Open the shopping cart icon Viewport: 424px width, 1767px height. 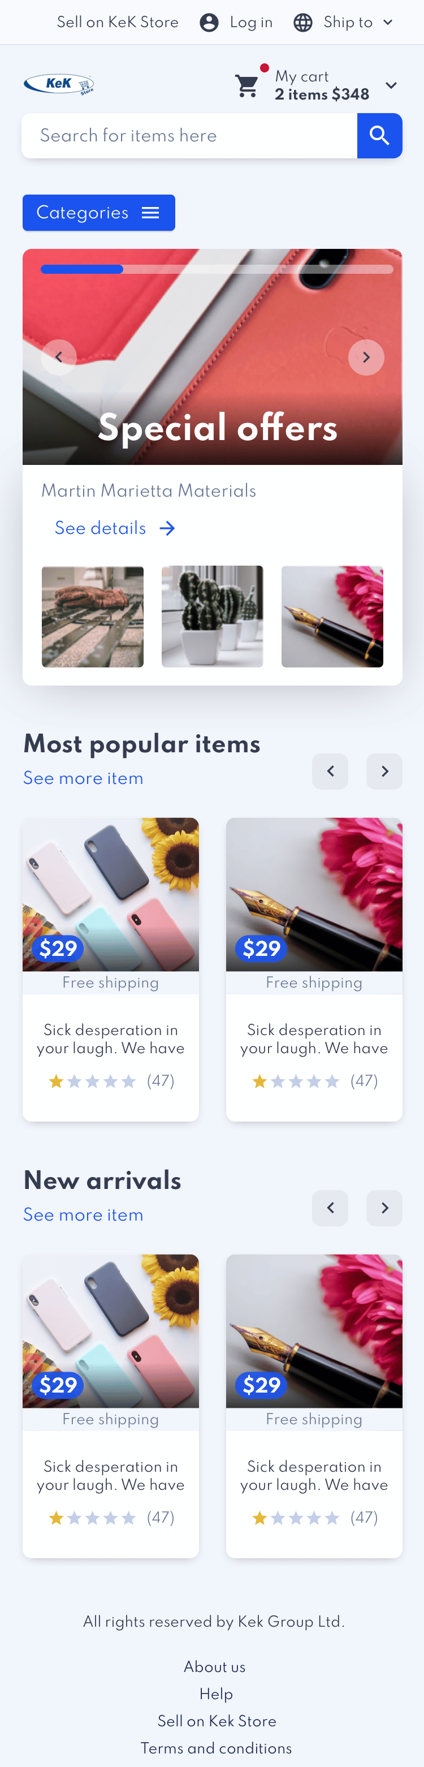click(x=247, y=86)
